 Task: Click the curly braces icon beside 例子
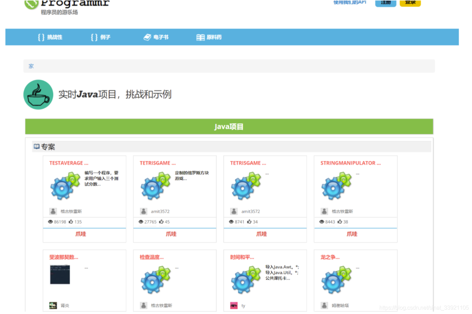pyautogui.click(x=94, y=37)
